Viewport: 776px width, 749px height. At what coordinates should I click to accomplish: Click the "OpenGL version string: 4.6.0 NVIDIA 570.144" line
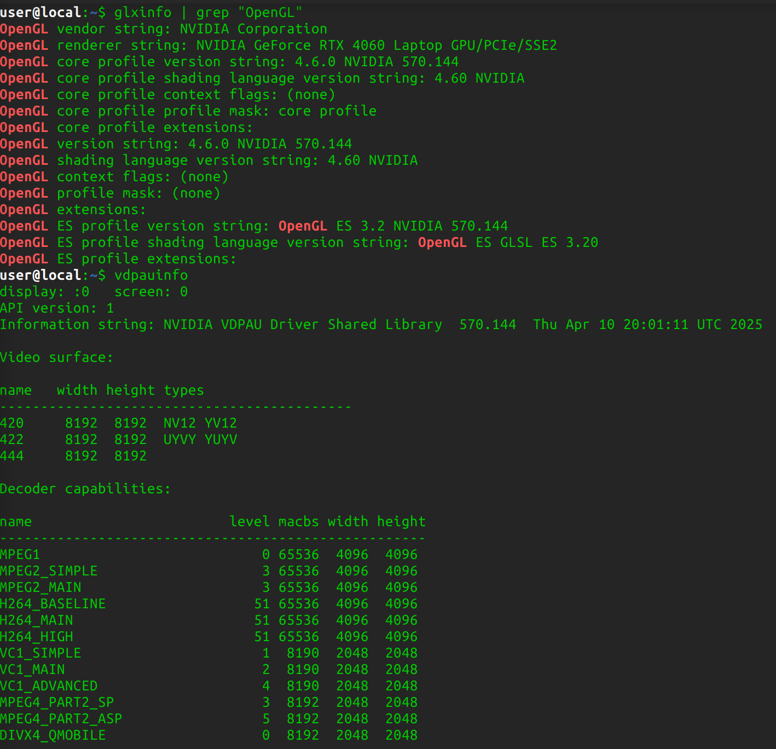176,144
